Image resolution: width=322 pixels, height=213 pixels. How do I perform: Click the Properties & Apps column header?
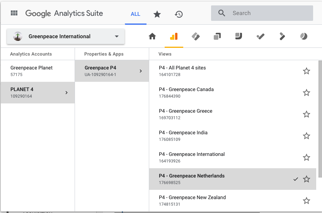coord(104,54)
